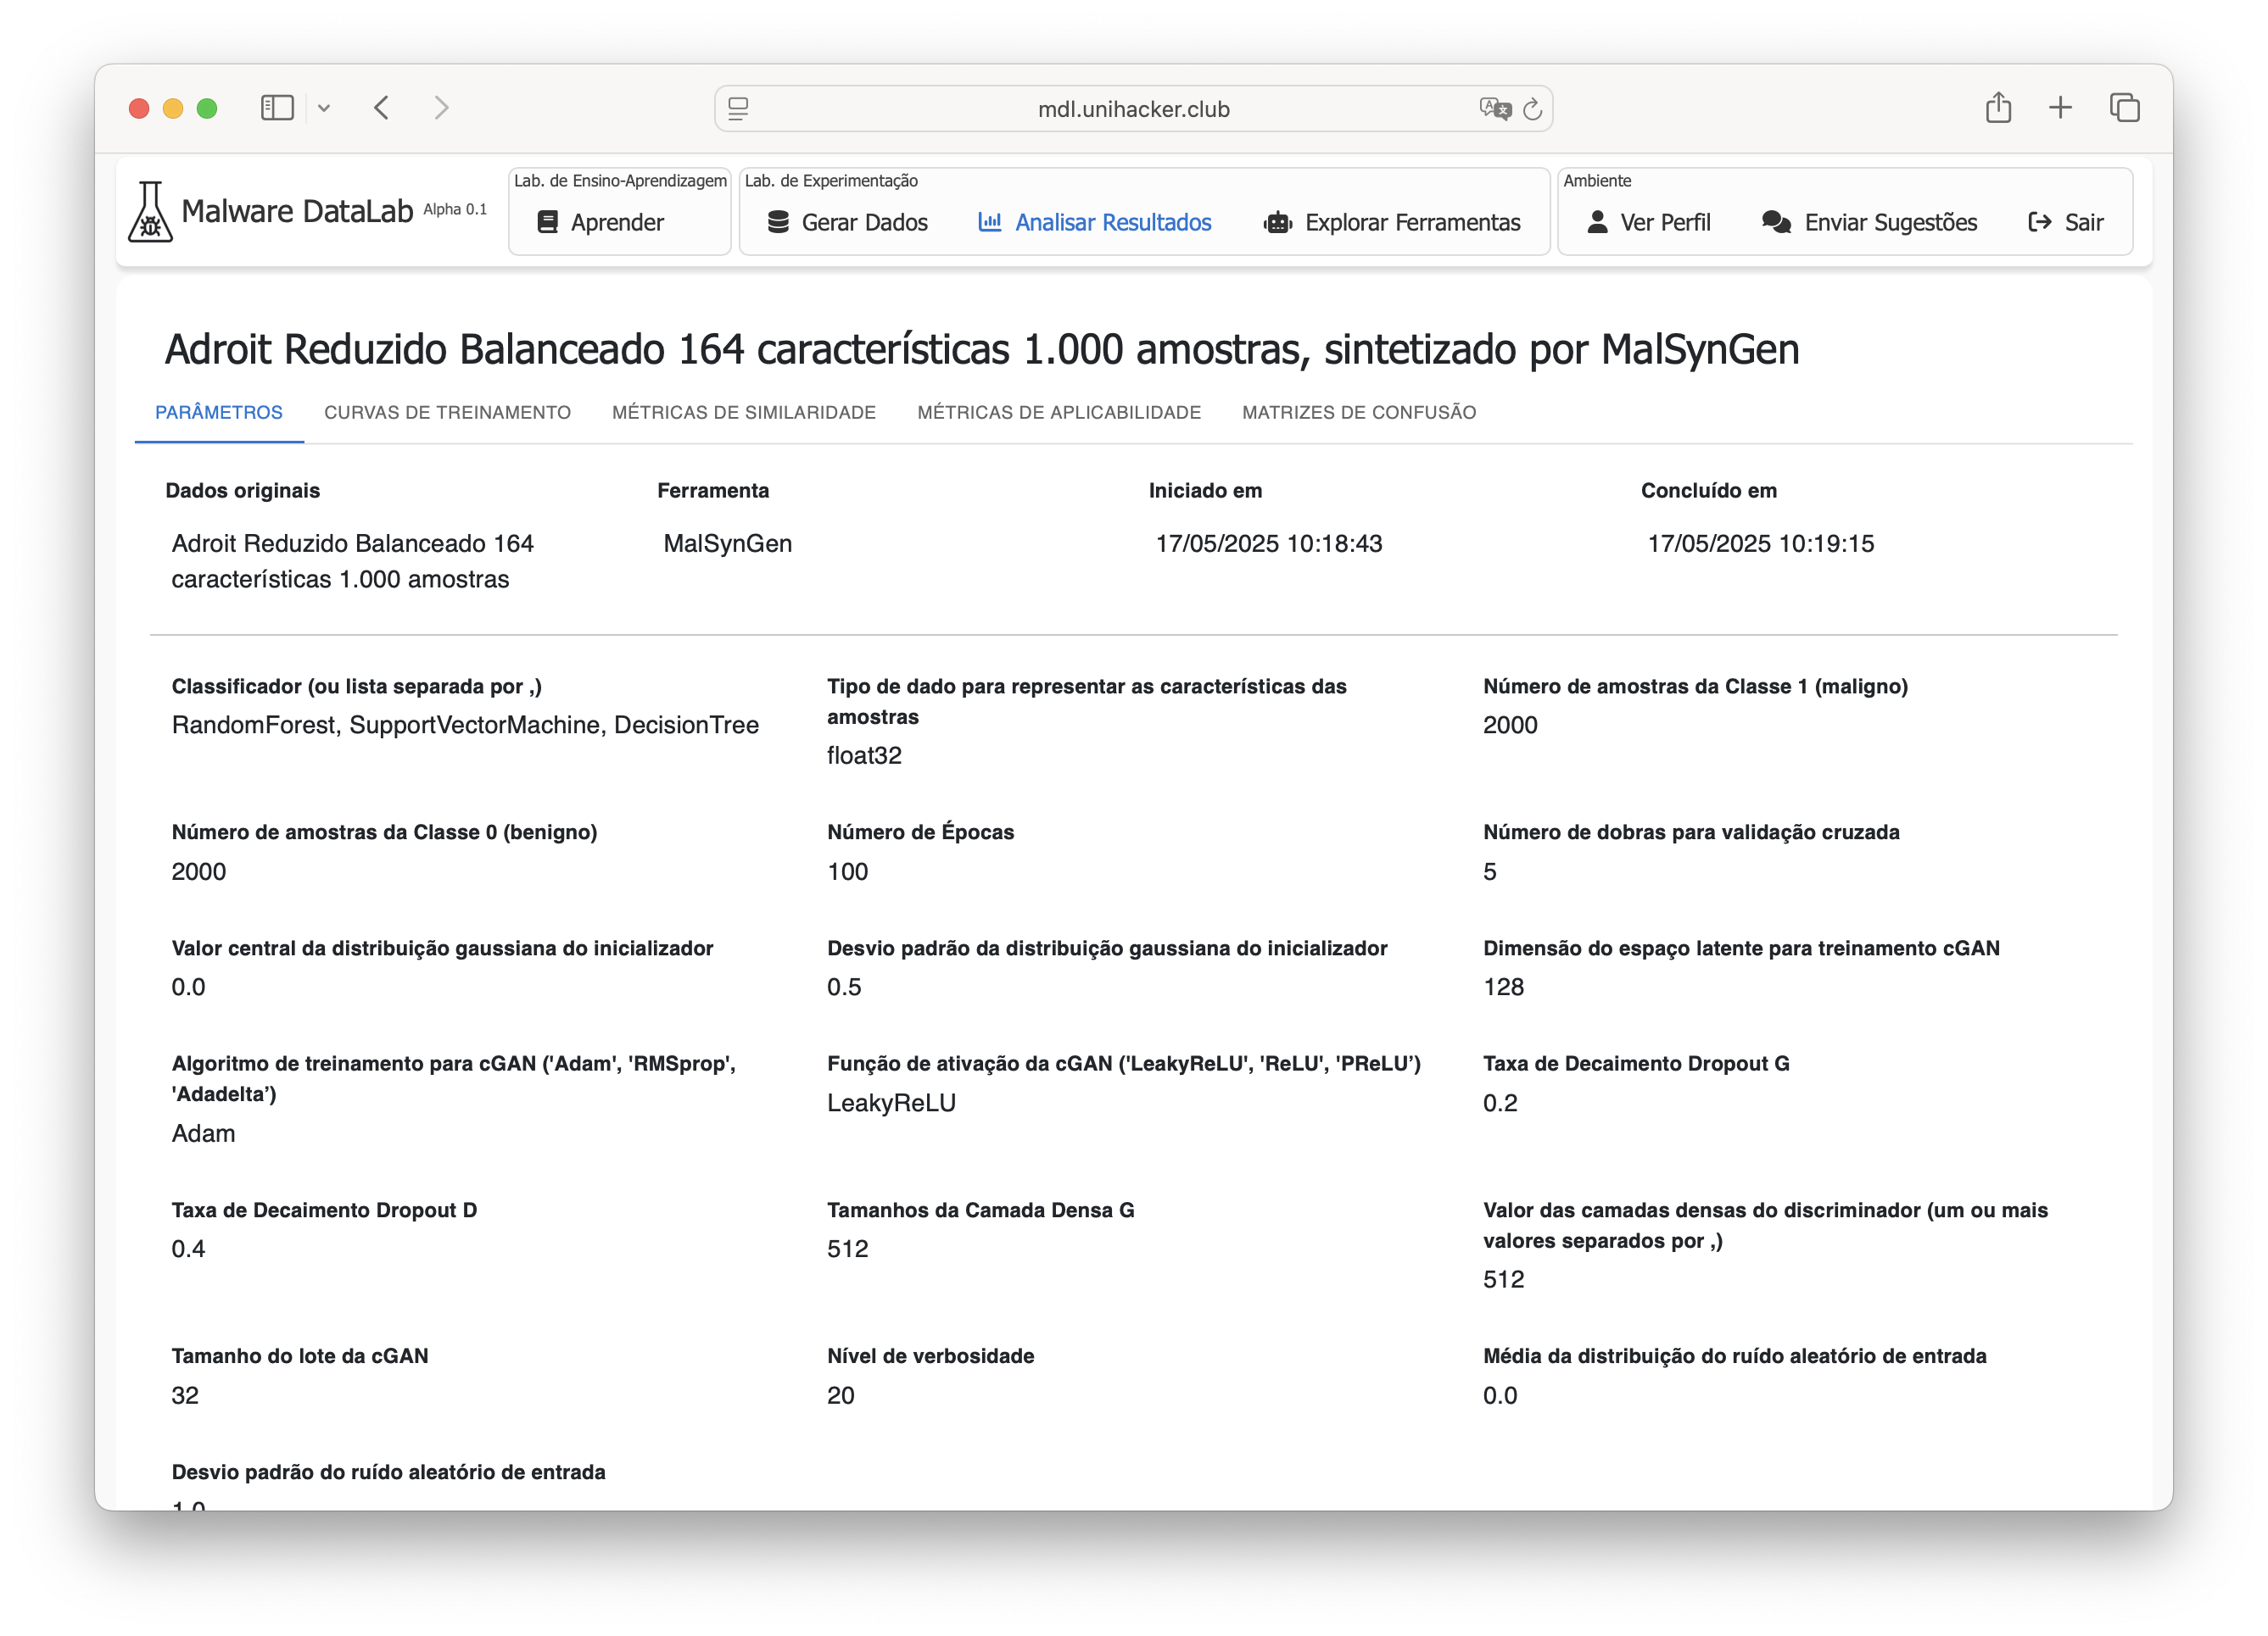Open the CURVAS DE TREINAMENTO tab
The height and width of the screenshot is (1636, 2268).
point(447,412)
